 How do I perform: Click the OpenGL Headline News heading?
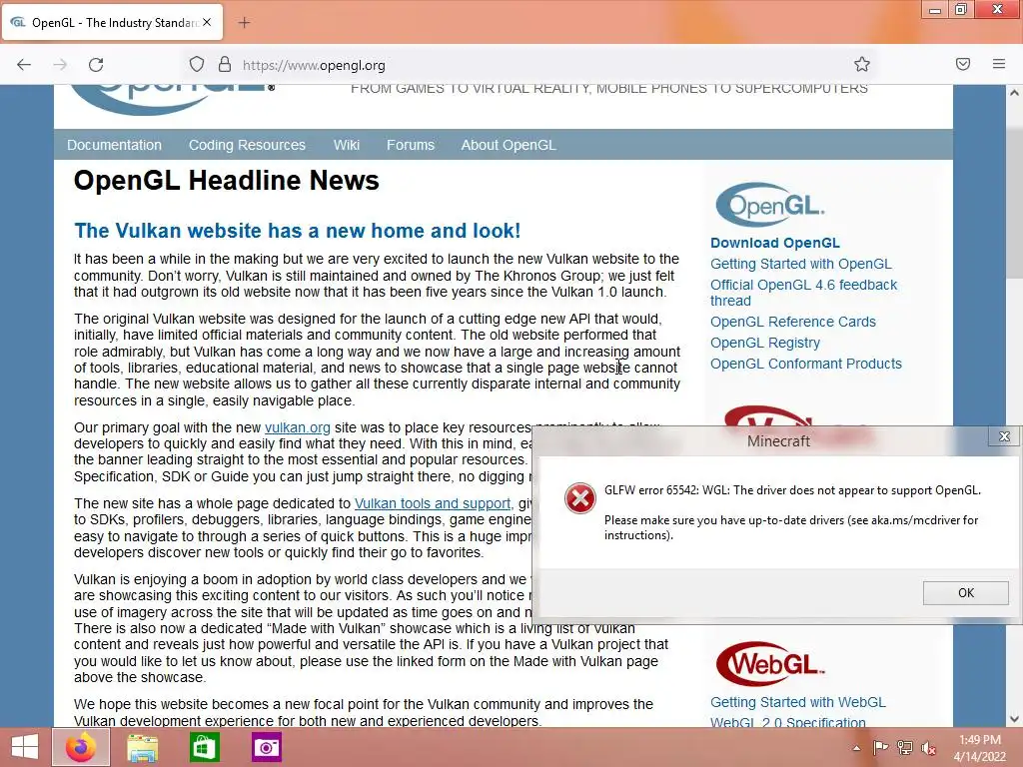click(227, 181)
